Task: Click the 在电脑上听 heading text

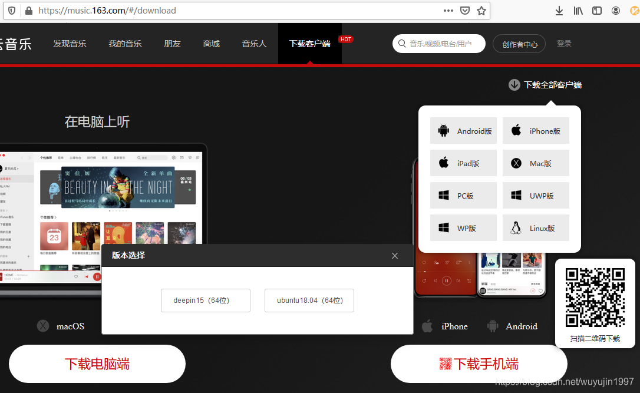Action: 97,121
